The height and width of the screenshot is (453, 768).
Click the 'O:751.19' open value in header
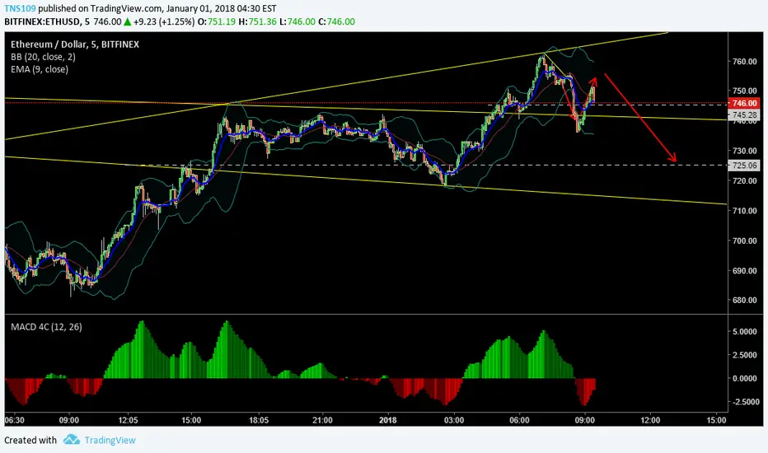pyautogui.click(x=217, y=21)
